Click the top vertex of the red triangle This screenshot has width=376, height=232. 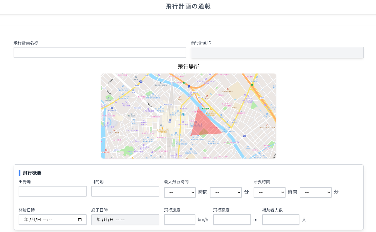[198, 107]
